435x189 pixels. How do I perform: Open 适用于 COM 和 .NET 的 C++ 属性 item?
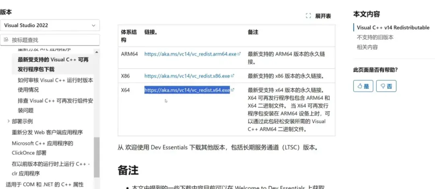pyautogui.click(x=45, y=184)
